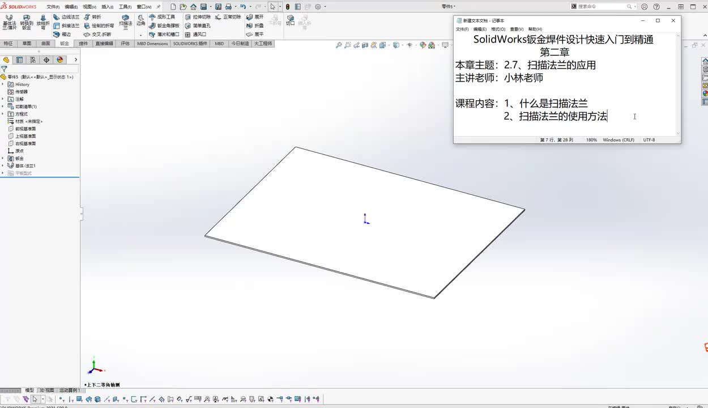Open 格式(O) menu in Notepad window
Screen dimensions: 708x408
[498, 29]
